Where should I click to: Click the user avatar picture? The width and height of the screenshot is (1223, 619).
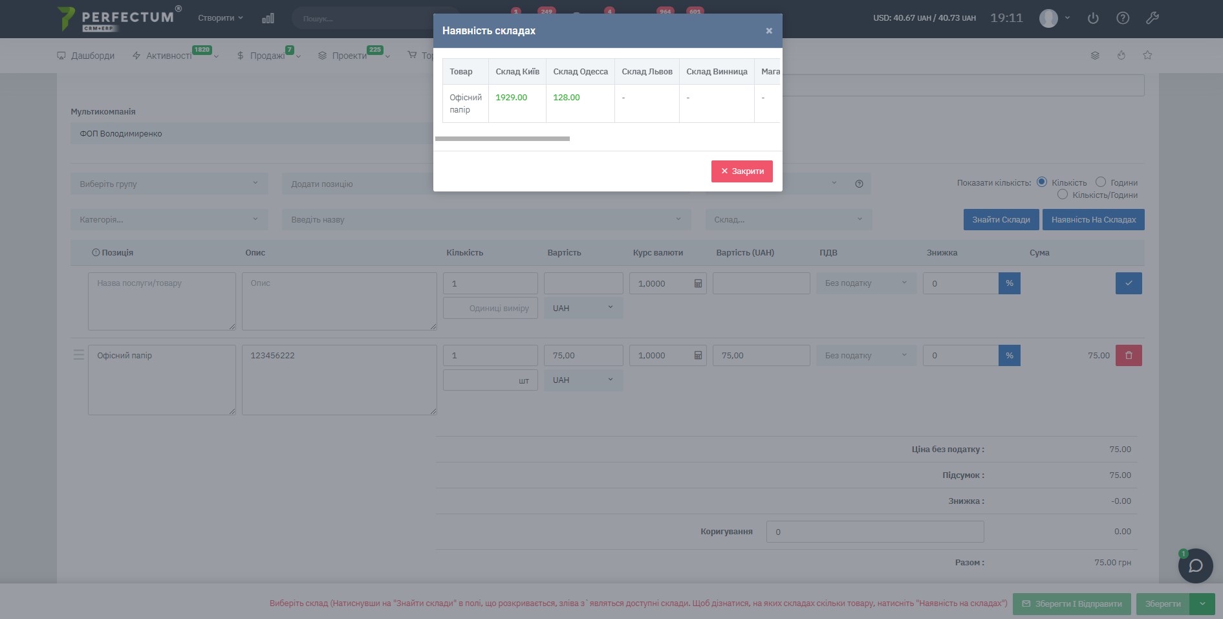pyautogui.click(x=1048, y=18)
